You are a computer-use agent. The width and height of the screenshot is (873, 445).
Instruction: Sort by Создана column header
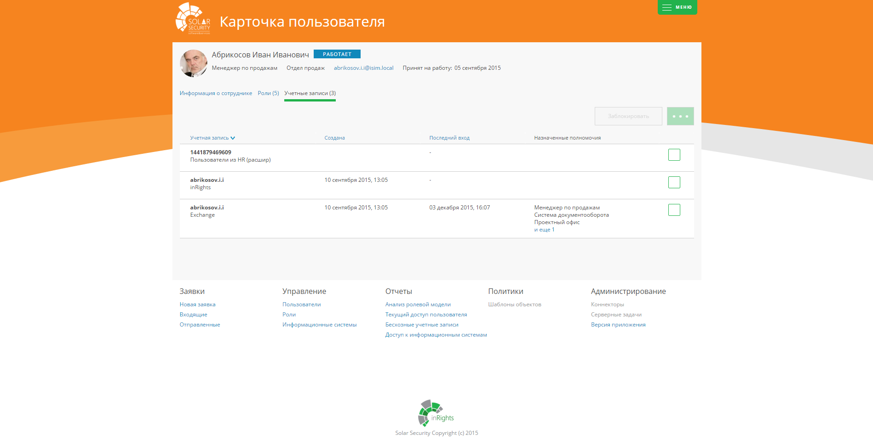tap(334, 138)
